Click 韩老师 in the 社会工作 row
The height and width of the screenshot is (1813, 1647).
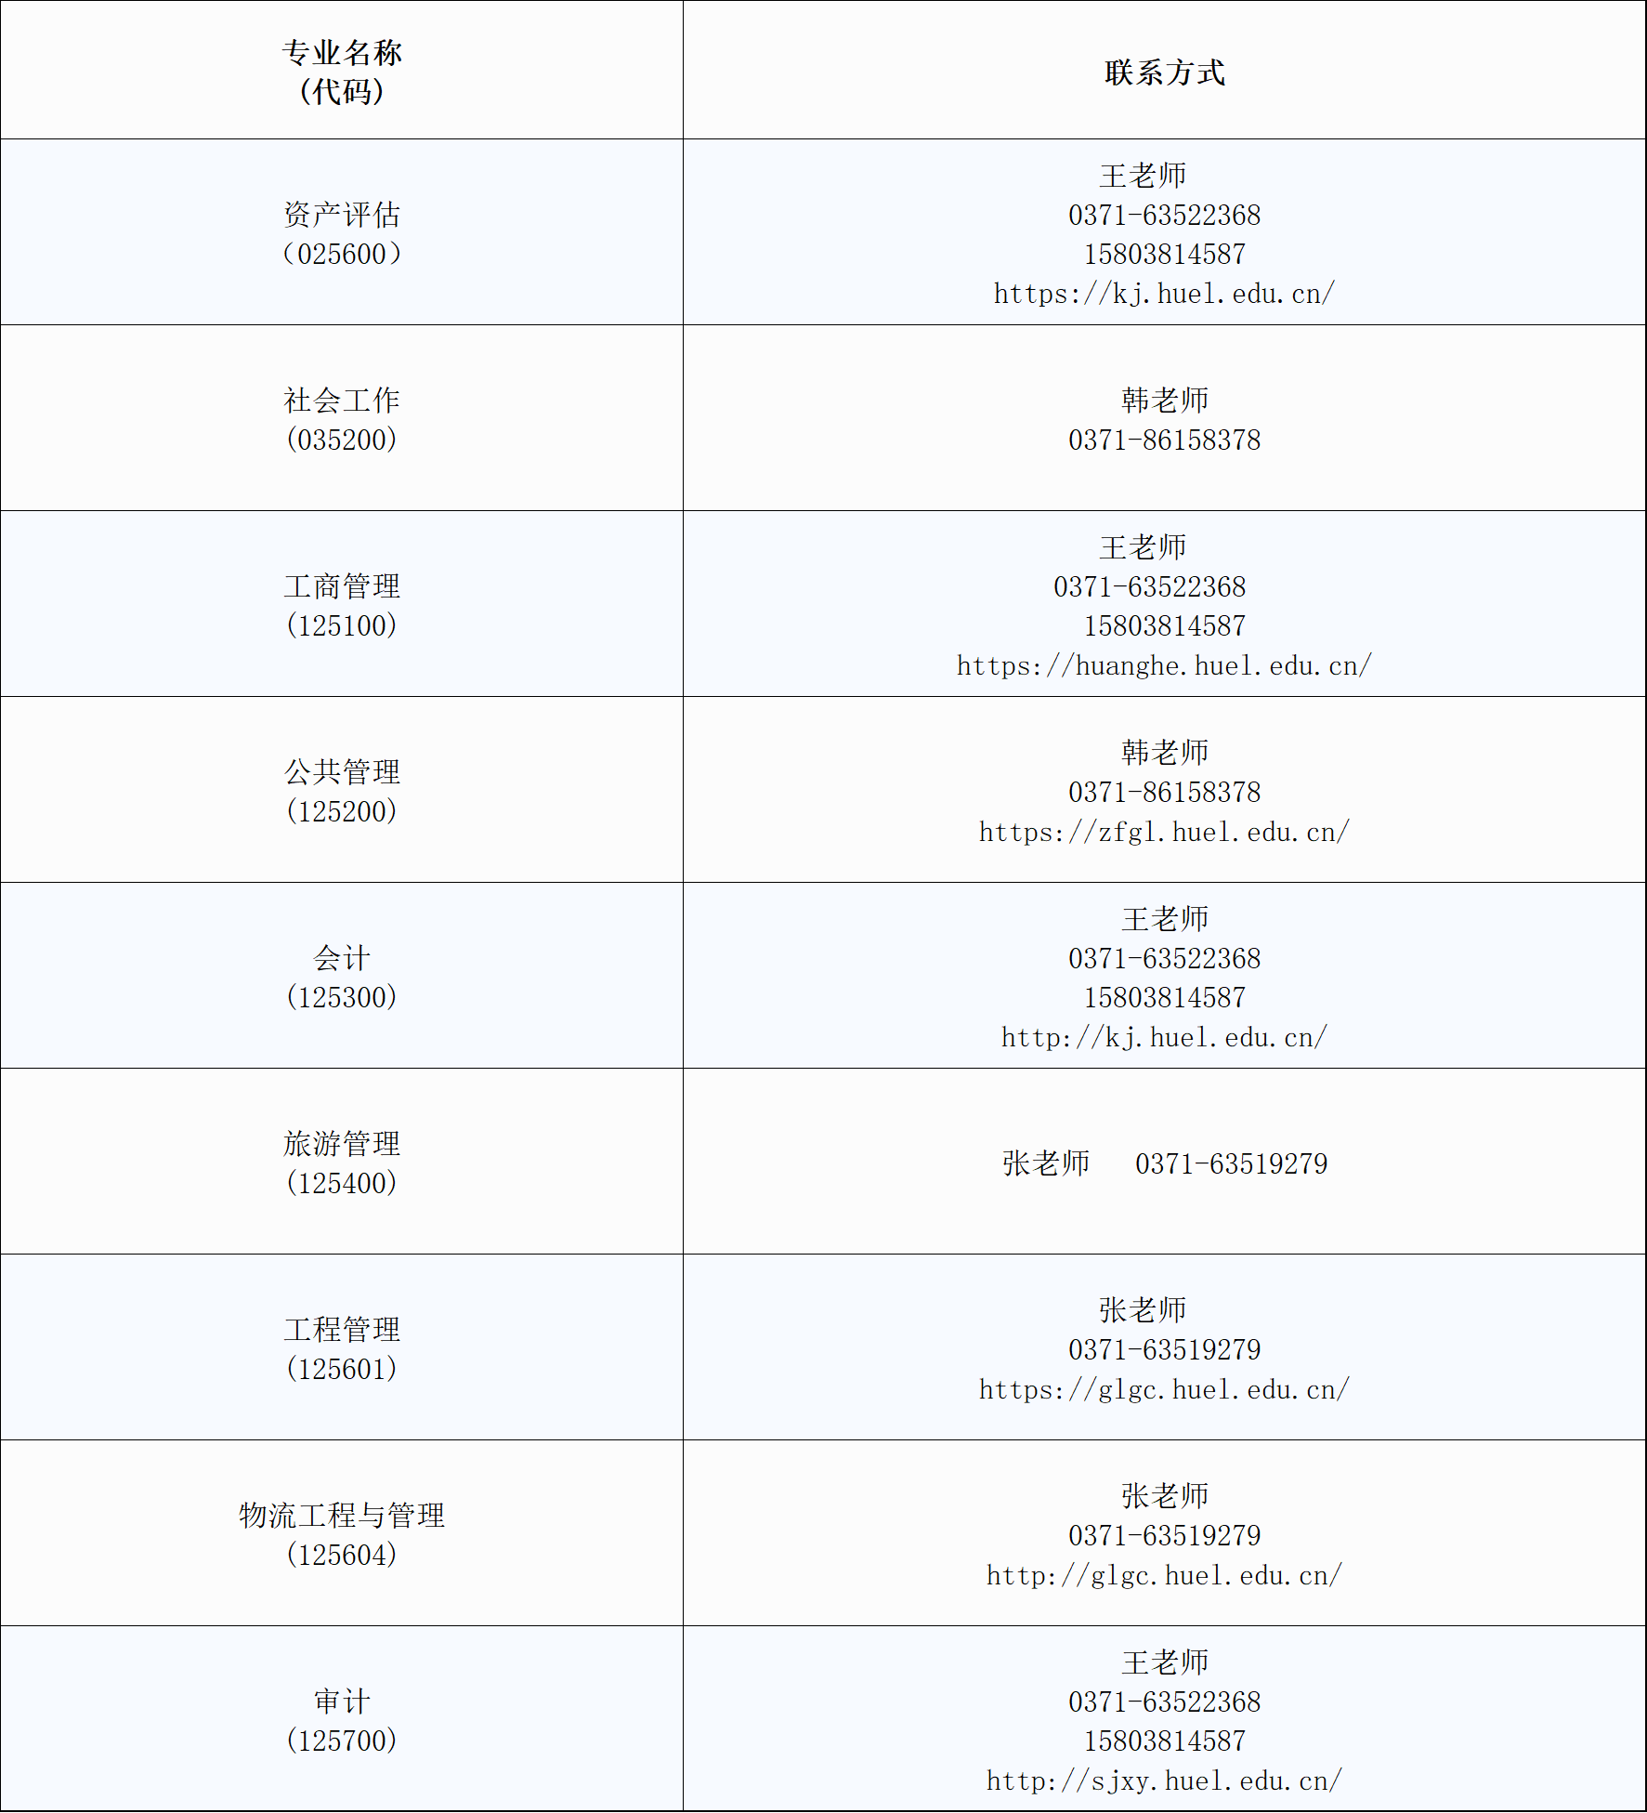point(1164,401)
